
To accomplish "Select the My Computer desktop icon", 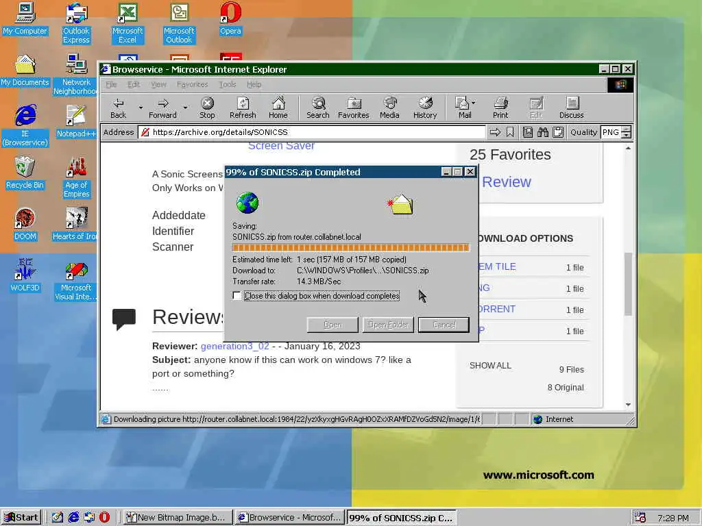I will 25,19.
